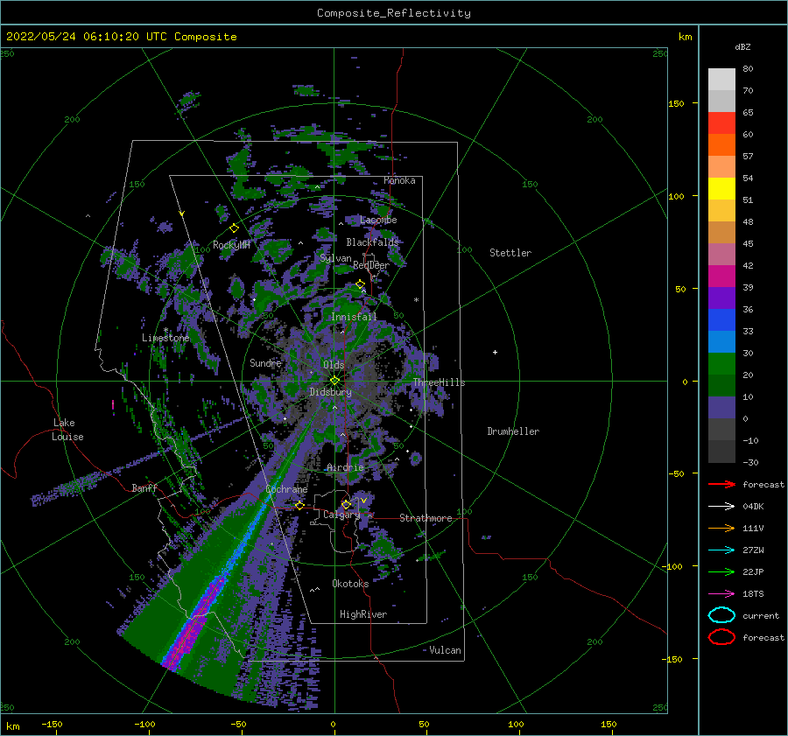The height and width of the screenshot is (736, 788).
Task: Click the red forecast arrow in legend
Action: pos(721,484)
